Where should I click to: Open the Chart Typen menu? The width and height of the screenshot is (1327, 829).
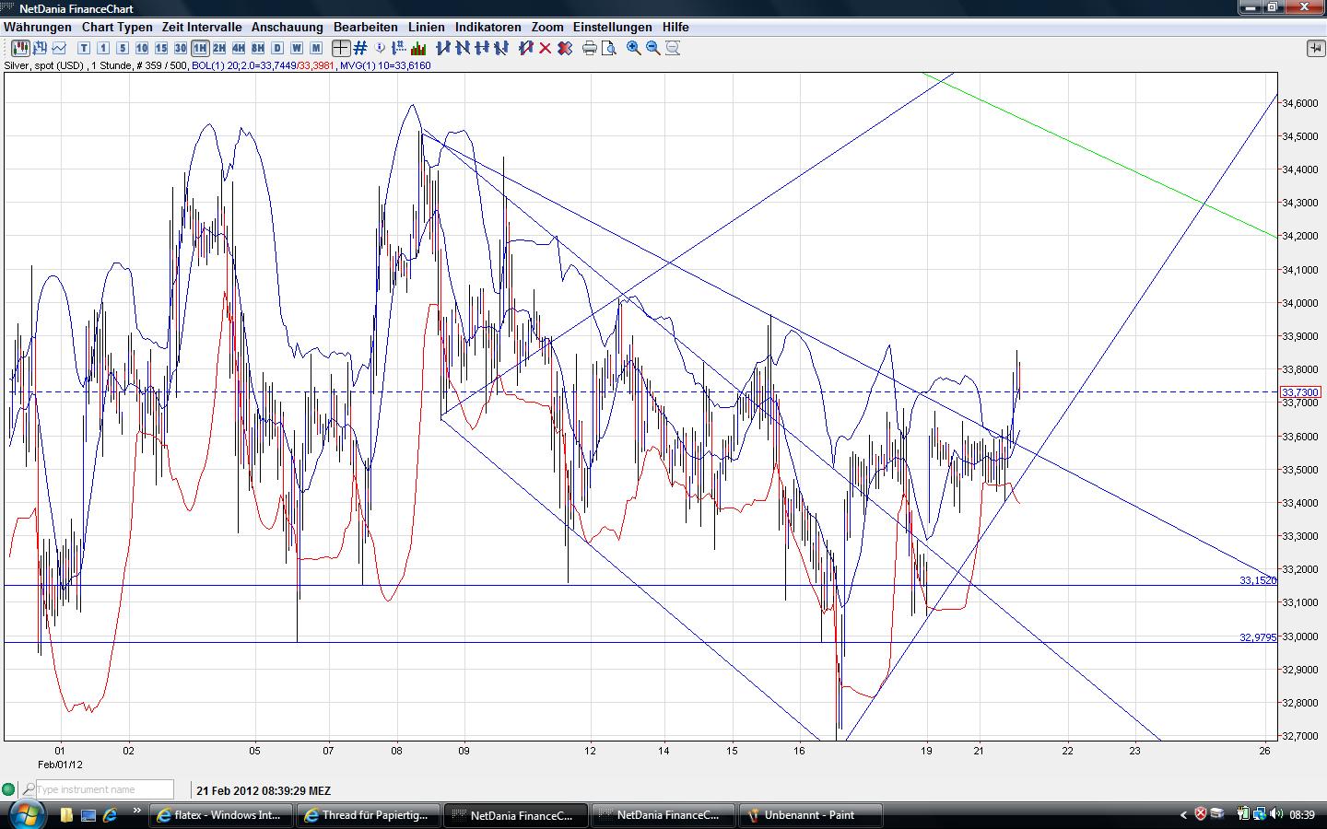tap(116, 27)
